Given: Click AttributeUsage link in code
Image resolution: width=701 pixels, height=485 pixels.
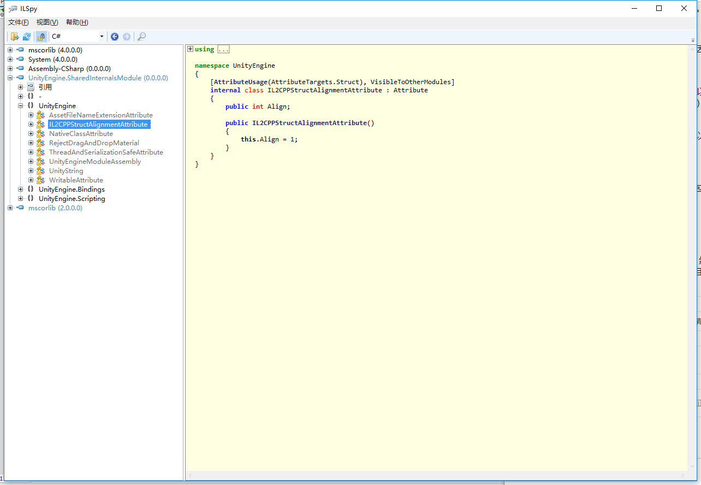Looking at the screenshot, I should (241, 82).
